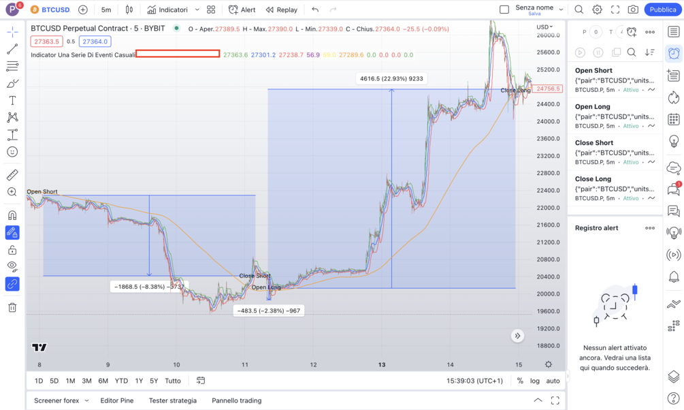The width and height of the screenshot is (684, 410).
Task: Select the Close Long alert entry
Action: [615, 189]
